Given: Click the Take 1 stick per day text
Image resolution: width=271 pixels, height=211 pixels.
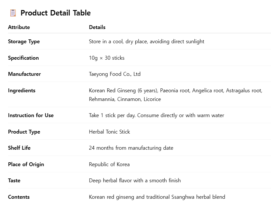Looking at the screenshot, I should 156,115.
